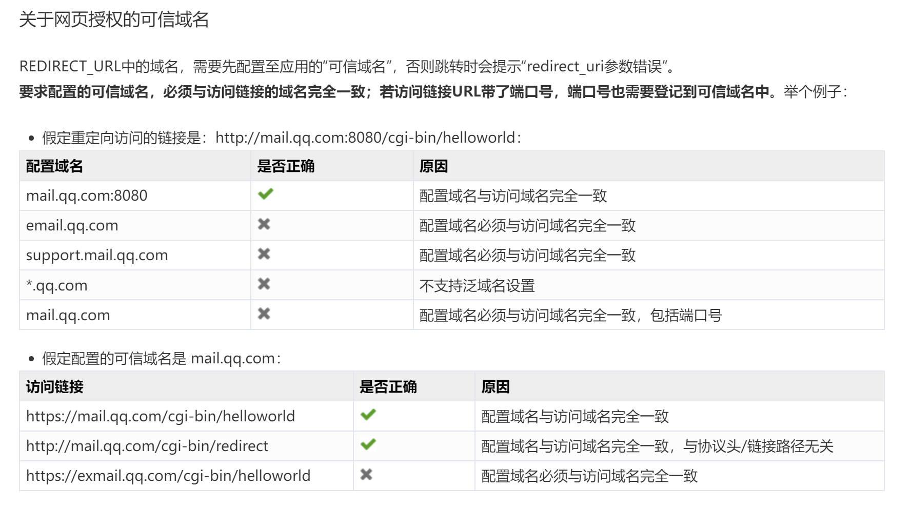
Task: Select the 访问链接 column header
Action: [x=54, y=387]
